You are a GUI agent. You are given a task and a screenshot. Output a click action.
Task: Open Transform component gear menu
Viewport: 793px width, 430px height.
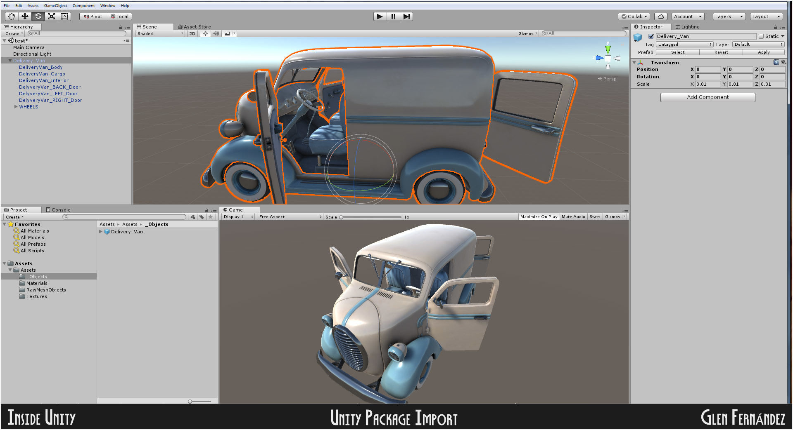[x=783, y=62]
